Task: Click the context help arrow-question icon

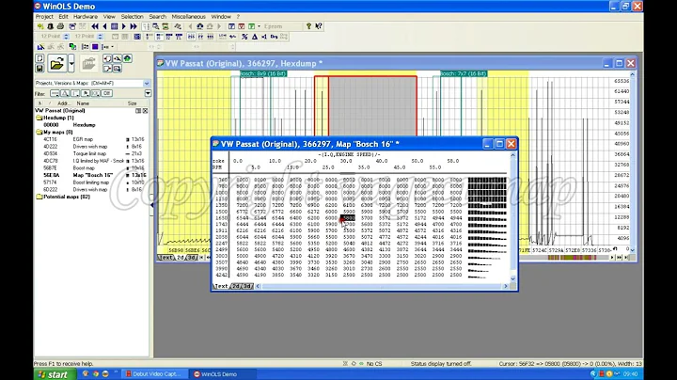Action: coord(319,26)
